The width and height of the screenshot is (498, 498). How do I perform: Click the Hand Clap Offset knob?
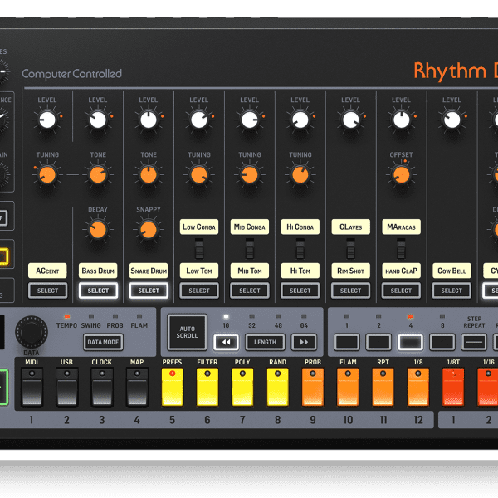[x=402, y=175]
